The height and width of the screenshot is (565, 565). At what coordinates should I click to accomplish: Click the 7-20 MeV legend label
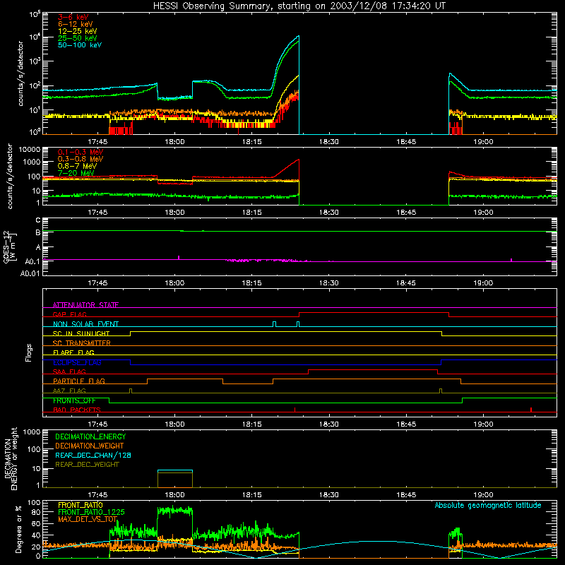(76, 173)
